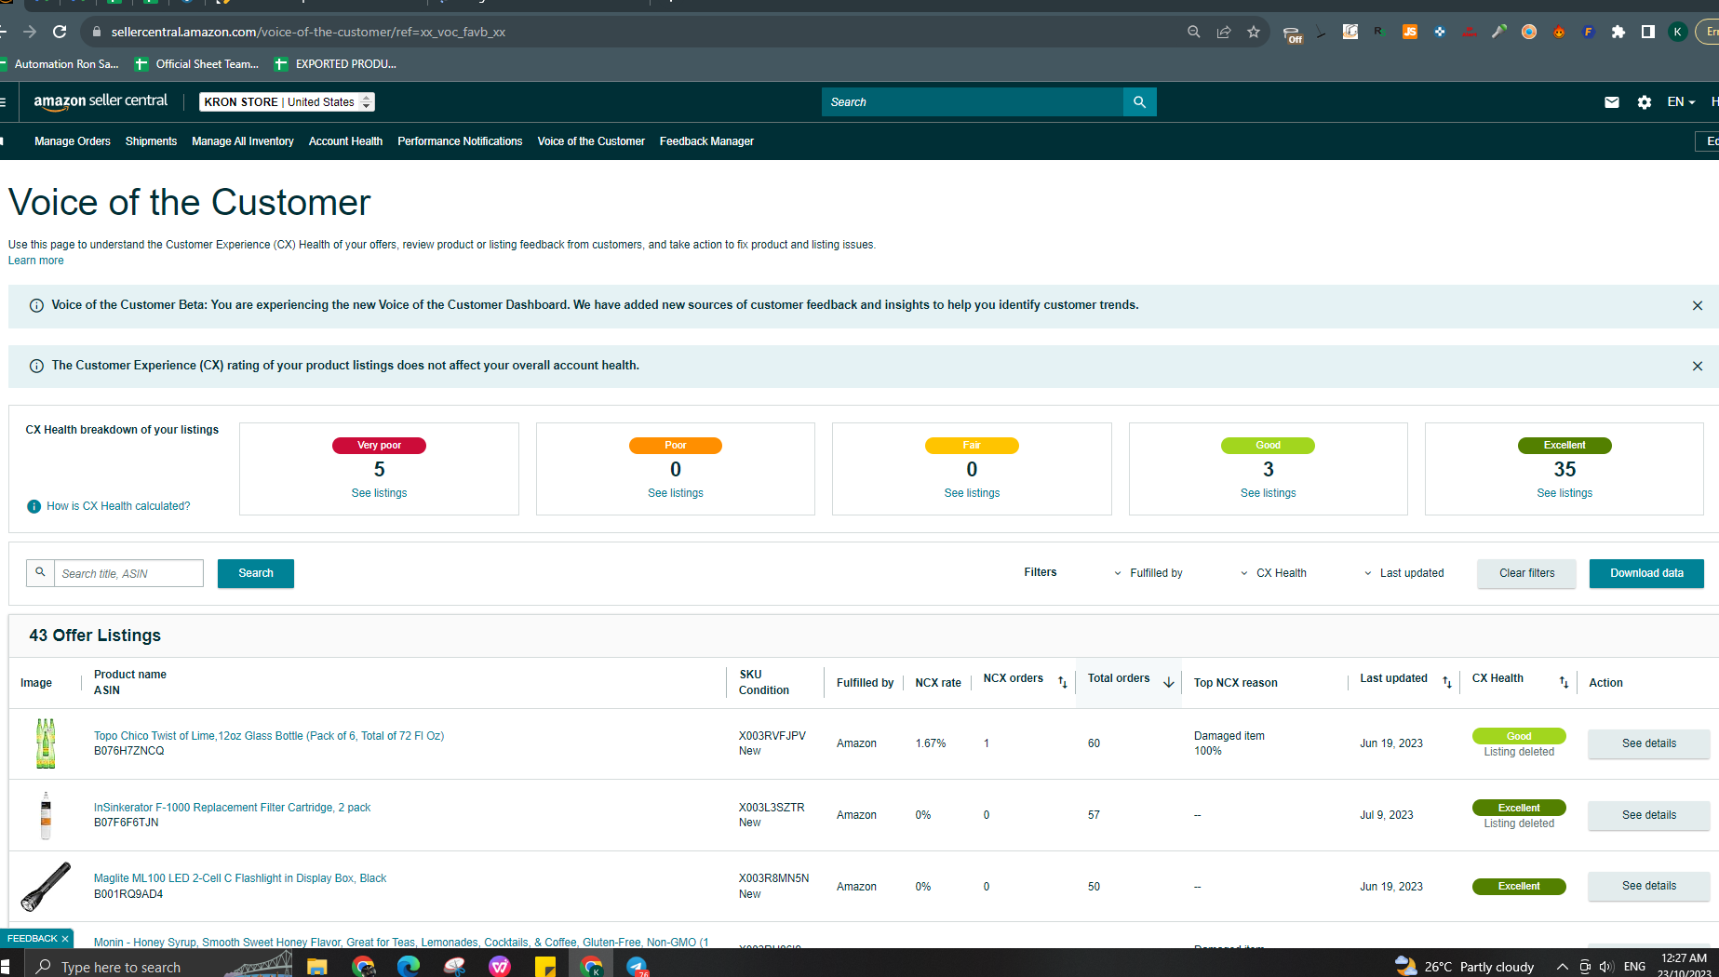
Task: Dismiss the Voice of the Customer Beta banner
Action: 1698,305
